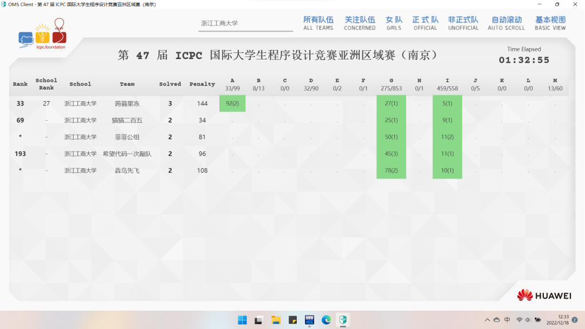Switch to Official teams tab
Image resolution: width=585 pixels, height=329 pixels.
(x=425, y=23)
